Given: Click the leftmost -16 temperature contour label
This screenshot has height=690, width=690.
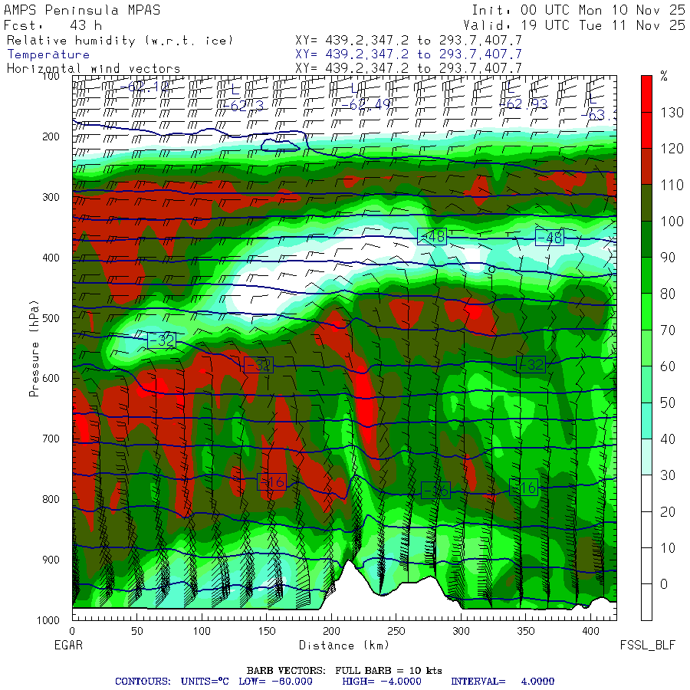Looking at the screenshot, I should click(x=272, y=482).
